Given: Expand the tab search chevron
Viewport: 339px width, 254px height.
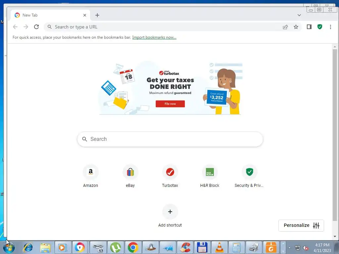Looking at the screenshot, I should 299,15.
